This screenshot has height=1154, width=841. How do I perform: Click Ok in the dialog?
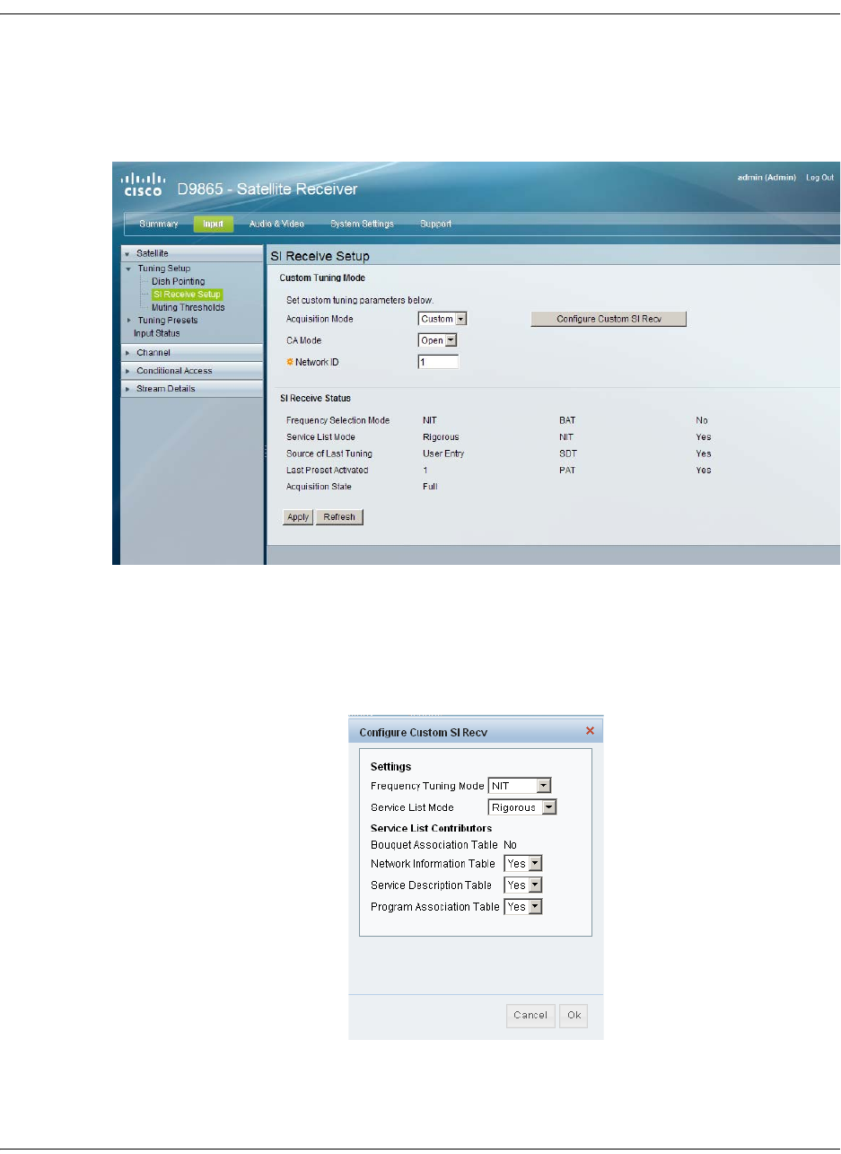pyautogui.click(x=574, y=1016)
